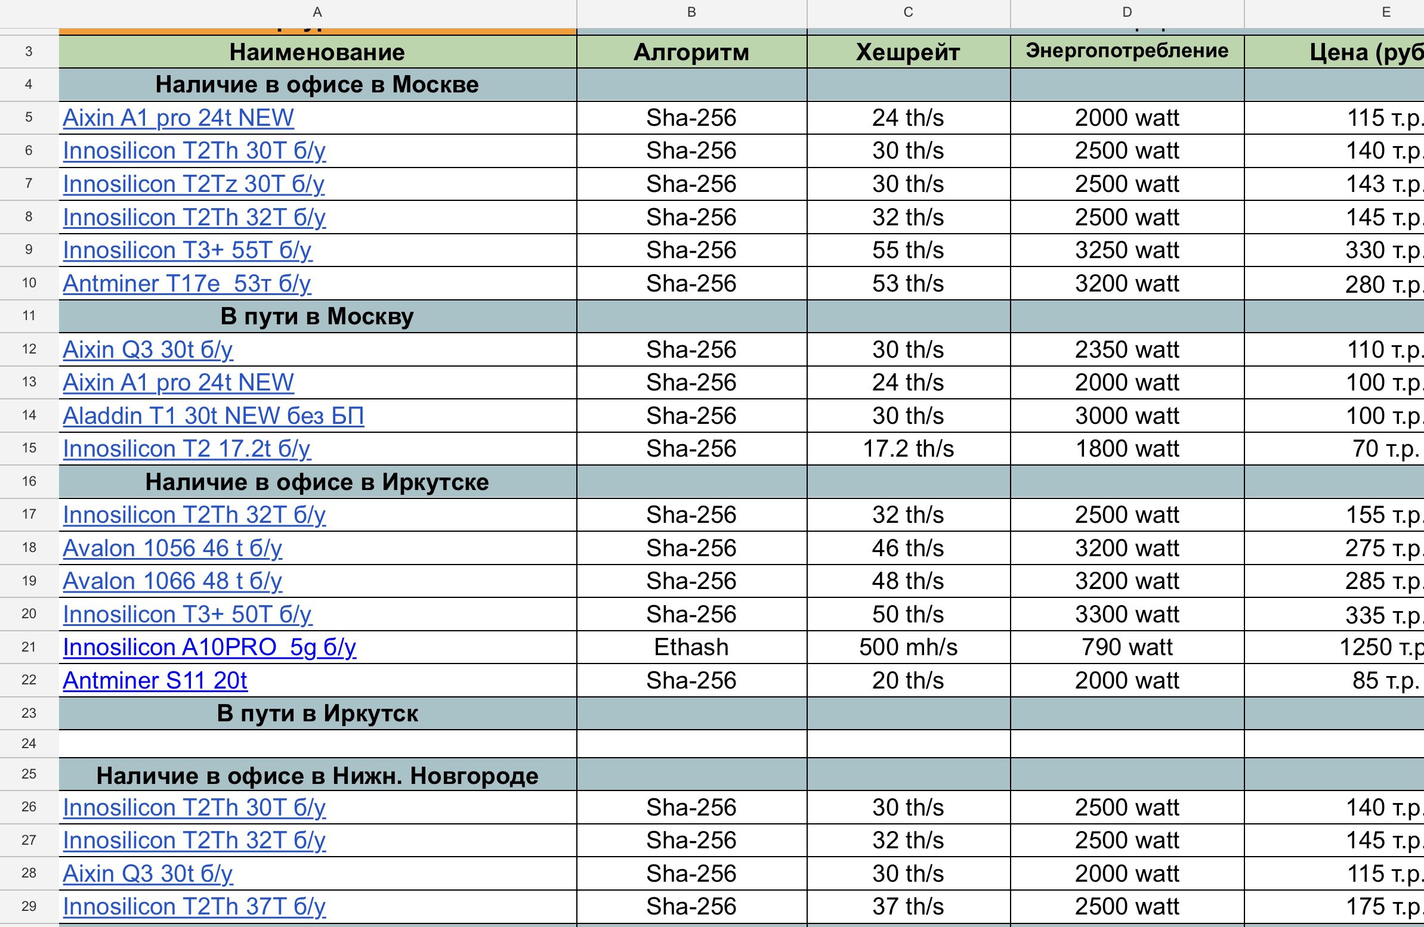Select the Наличие в офисе в Нижн. Новгороде cell
The image size is (1424, 927).
318,775
